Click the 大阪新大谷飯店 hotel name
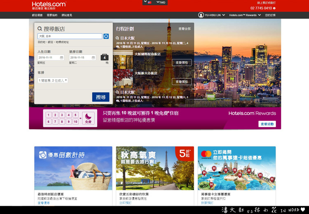This screenshot has height=214, width=309. pyautogui.click(x=146, y=73)
